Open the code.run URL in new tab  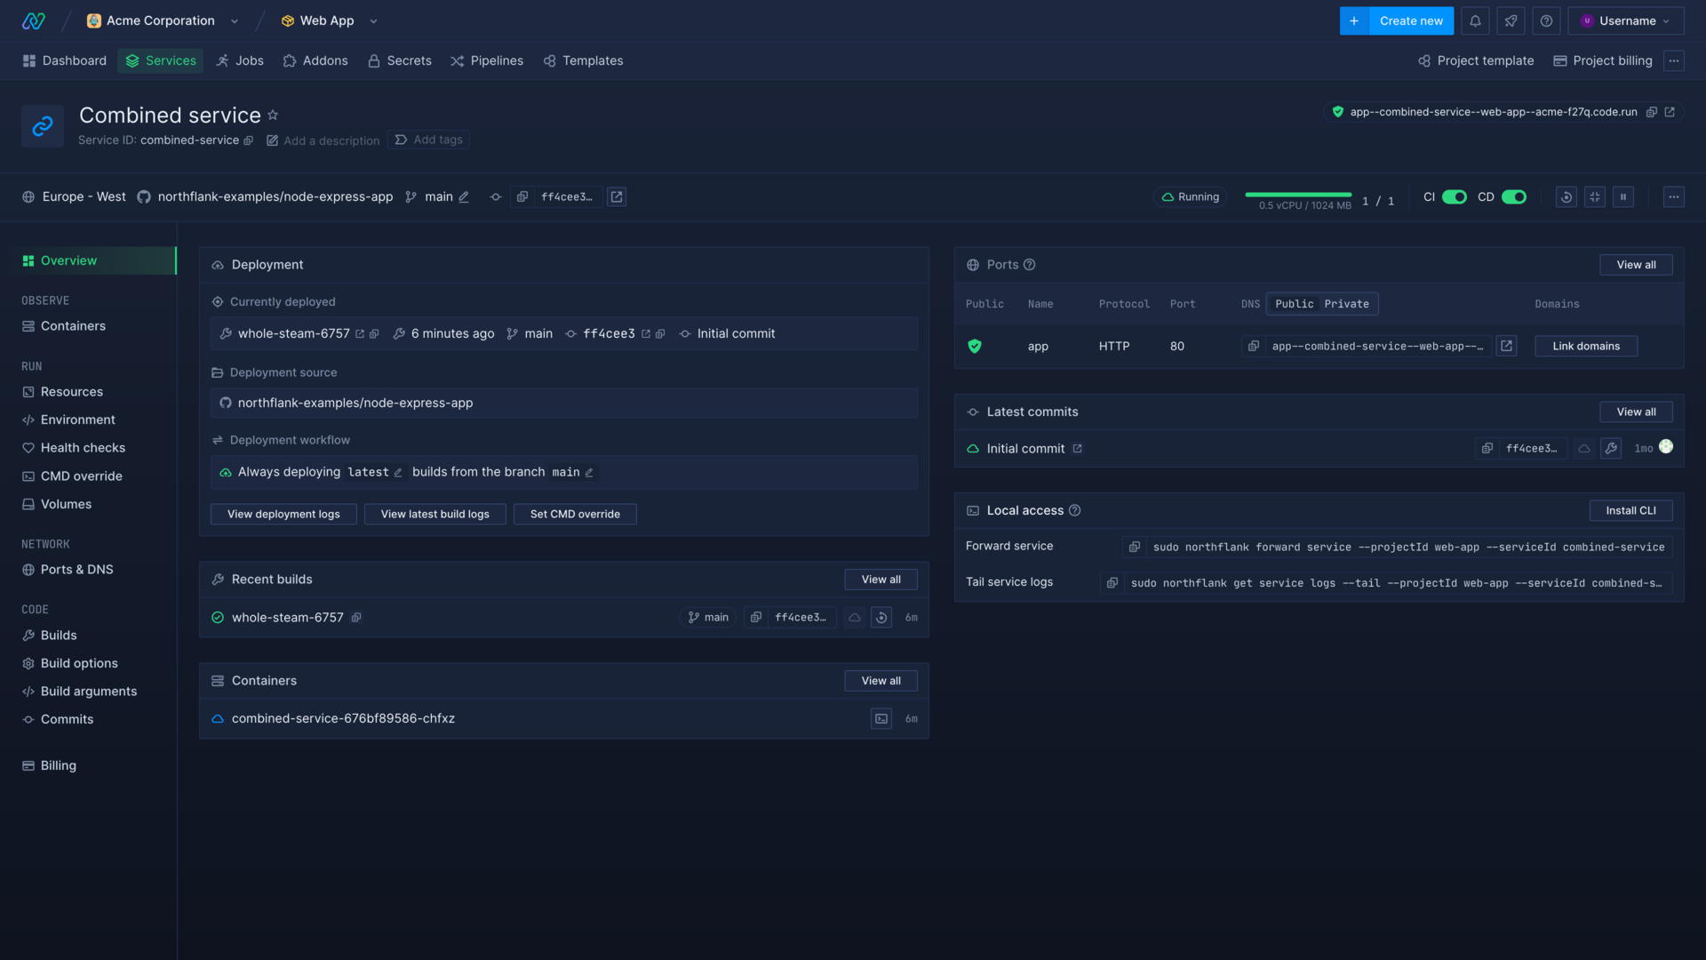click(1670, 112)
